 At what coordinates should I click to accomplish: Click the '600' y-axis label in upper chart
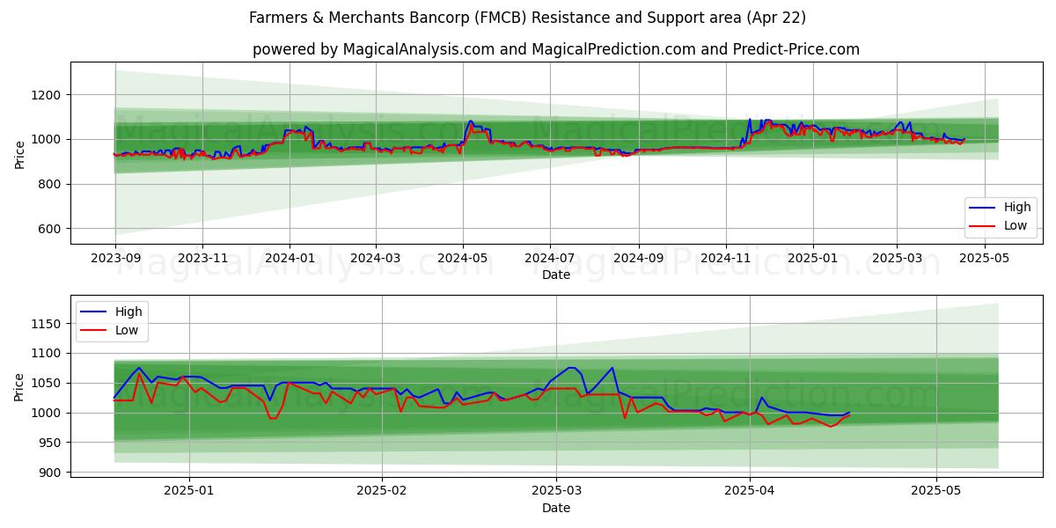pos(52,229)
